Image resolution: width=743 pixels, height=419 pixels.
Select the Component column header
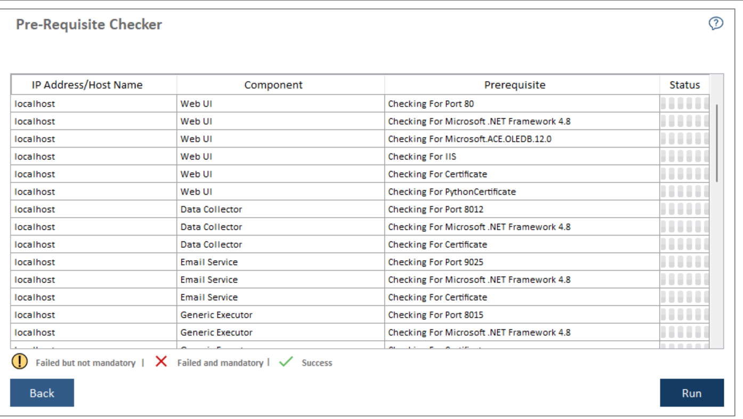tap(273, 85)
